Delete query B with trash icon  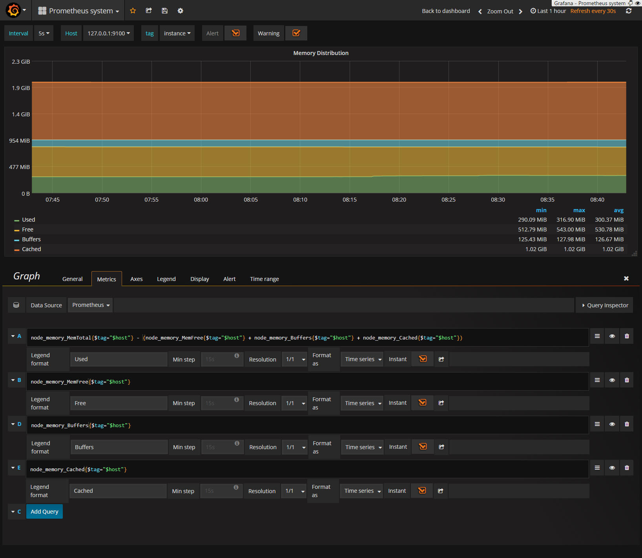(x=627, y=380)
